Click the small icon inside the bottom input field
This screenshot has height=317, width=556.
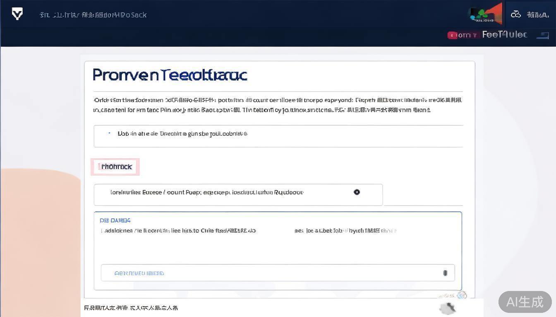coord(445,273)
